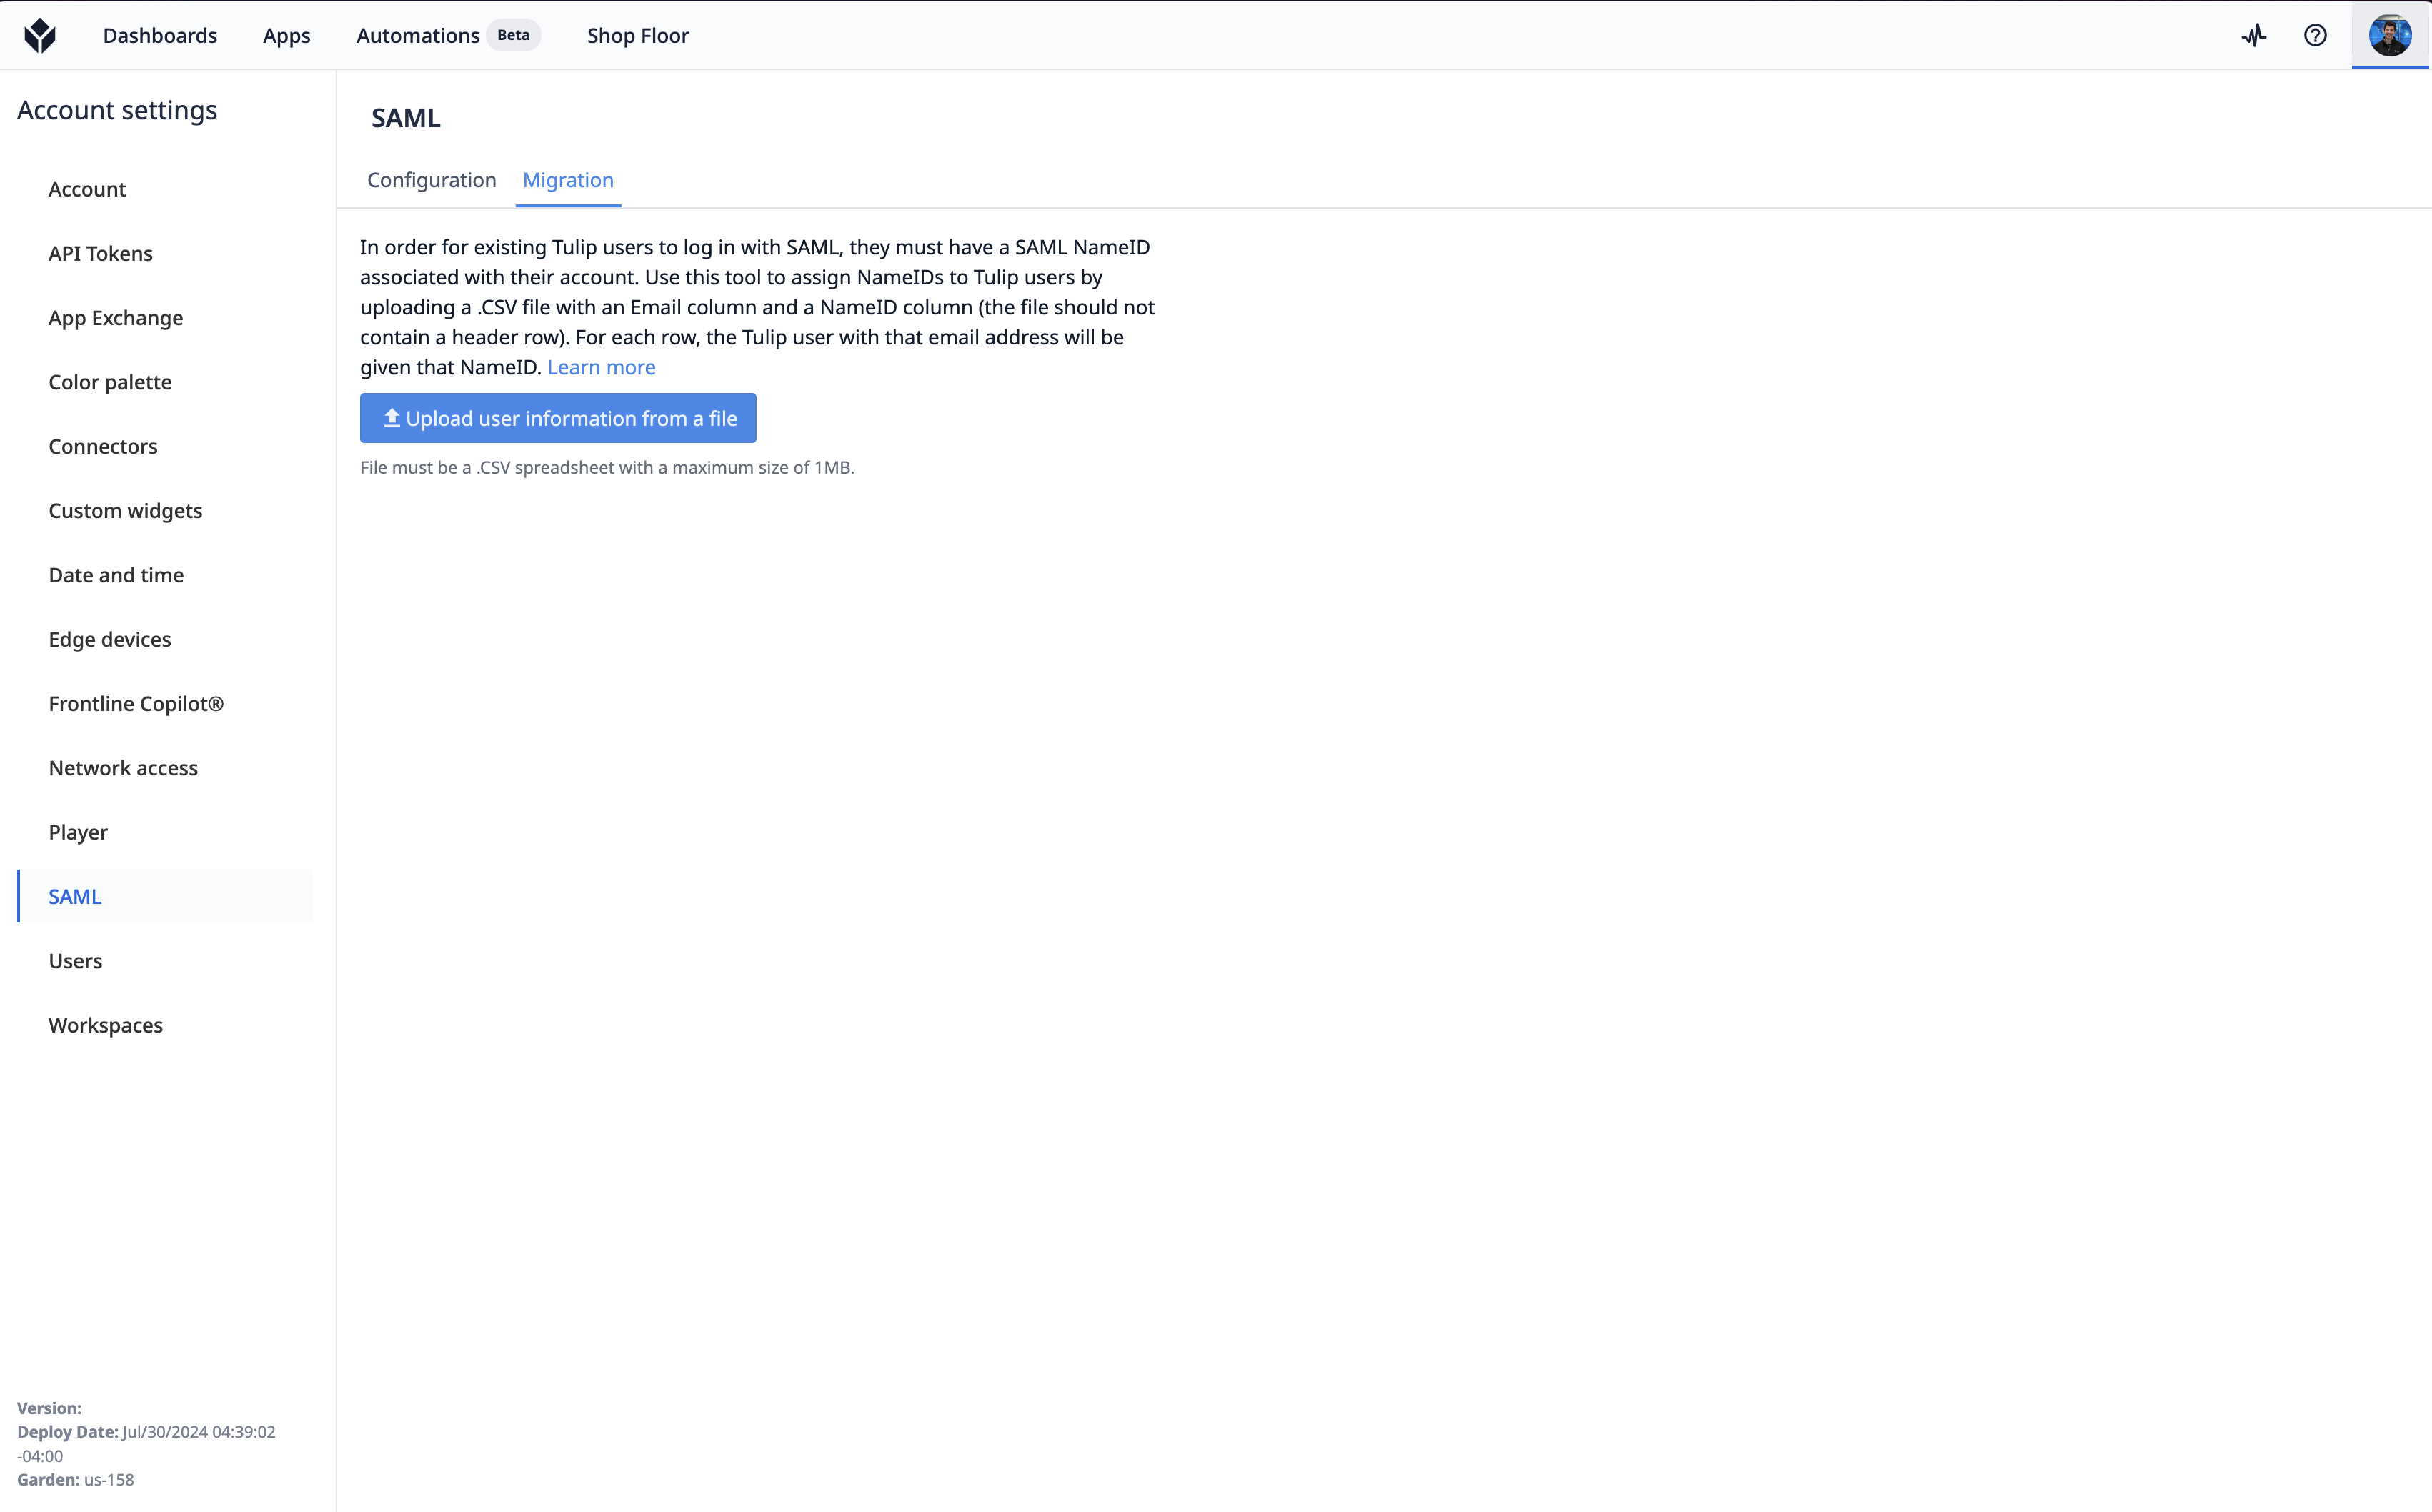Click the Garden us-158 text
Image resolution: width=2432 pixels, height=1512 pixels.
(75, 1479)
